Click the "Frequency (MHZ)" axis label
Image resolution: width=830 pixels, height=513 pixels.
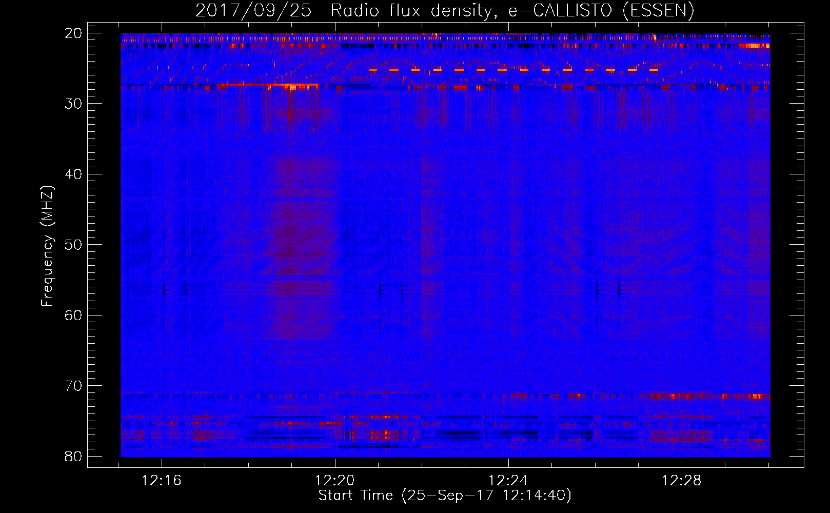pyautogui.click(x=47, y=246)
